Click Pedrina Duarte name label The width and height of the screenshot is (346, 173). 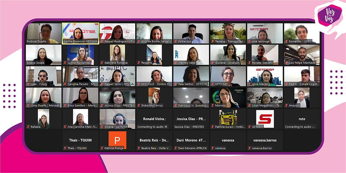[36, 41]
